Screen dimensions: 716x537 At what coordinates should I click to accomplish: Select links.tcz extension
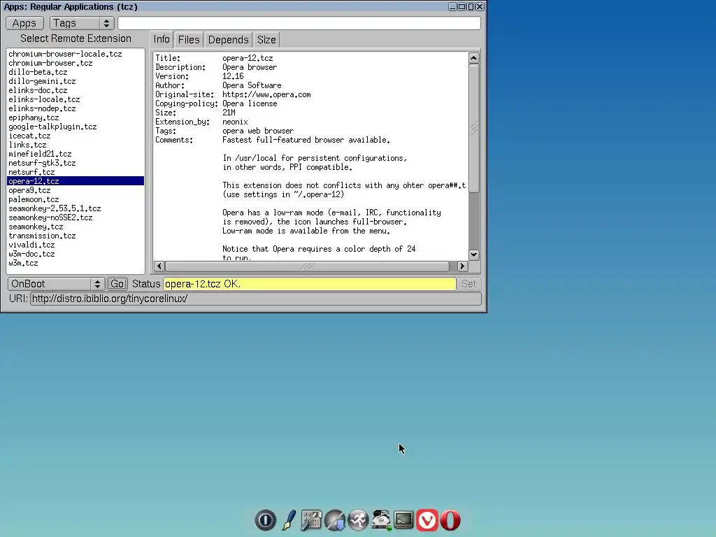76,145
